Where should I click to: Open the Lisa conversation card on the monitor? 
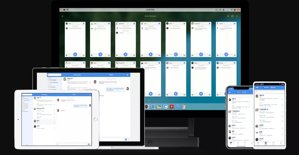coord(151,39)
